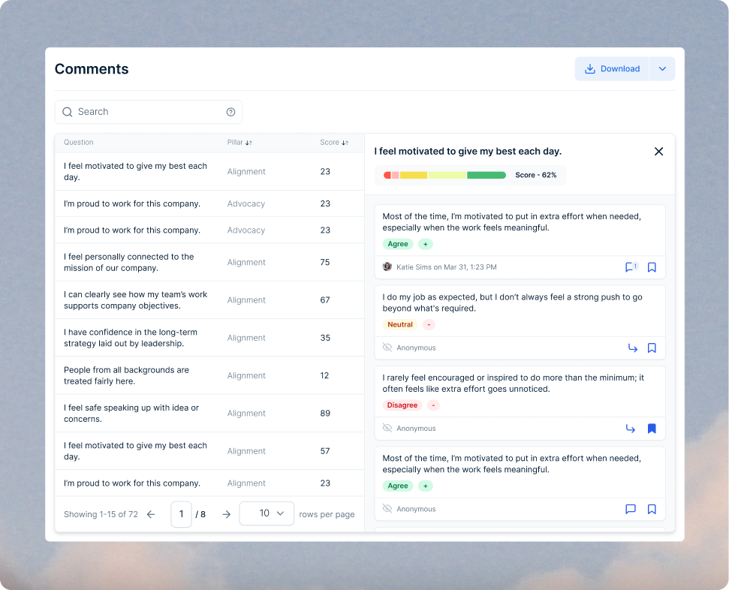Select the row with score 75
The height and width of the screenshot is (590, 729).
pos(209,262)
